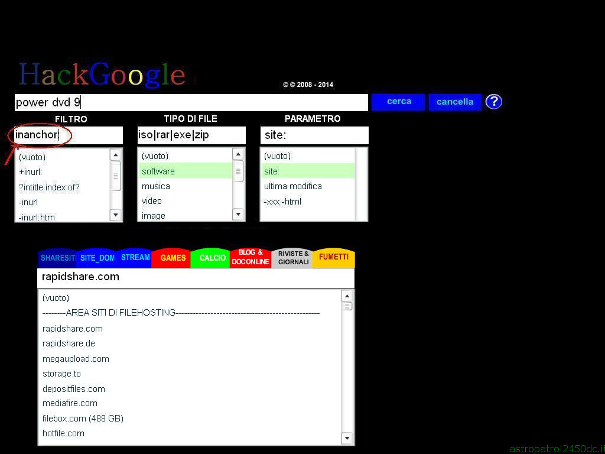The image size is (605, 454).
Task: Select the yellow FUMETTI tab
Action: [x=334, y=258]
